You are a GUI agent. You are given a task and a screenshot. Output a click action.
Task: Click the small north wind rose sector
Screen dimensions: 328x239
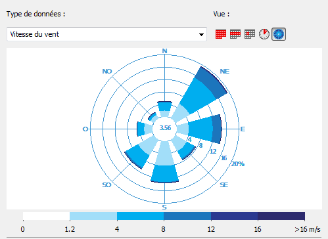[164, 108]
